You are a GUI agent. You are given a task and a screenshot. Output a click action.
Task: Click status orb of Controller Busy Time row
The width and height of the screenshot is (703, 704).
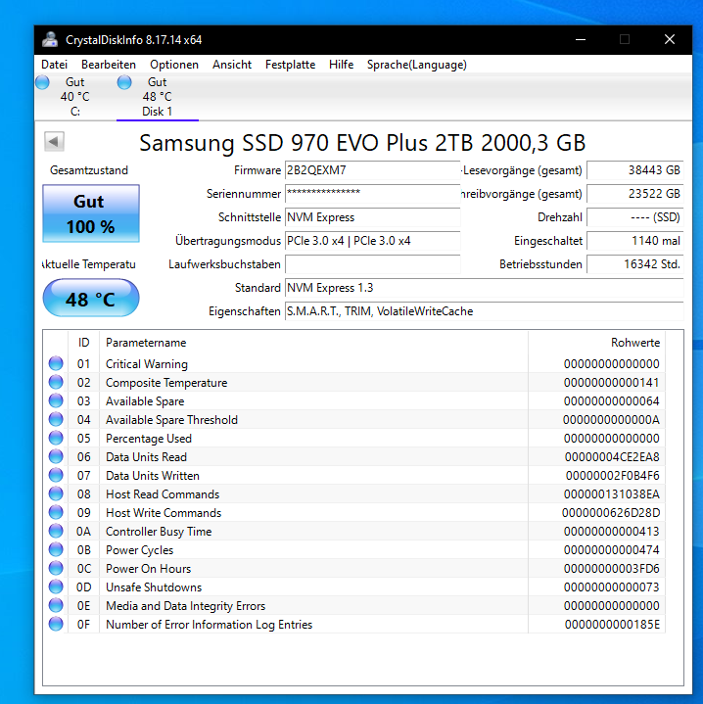click(x=56, y=531)
